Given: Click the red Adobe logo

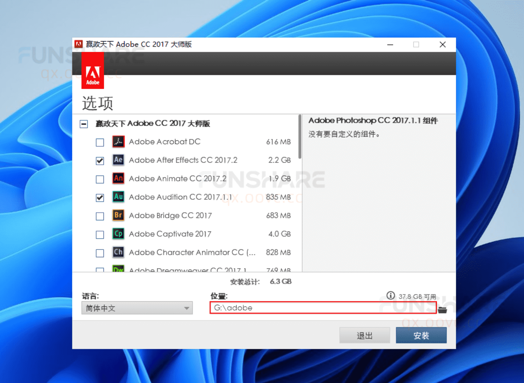Looking at the screenshot, I should [x=93, y=71].
